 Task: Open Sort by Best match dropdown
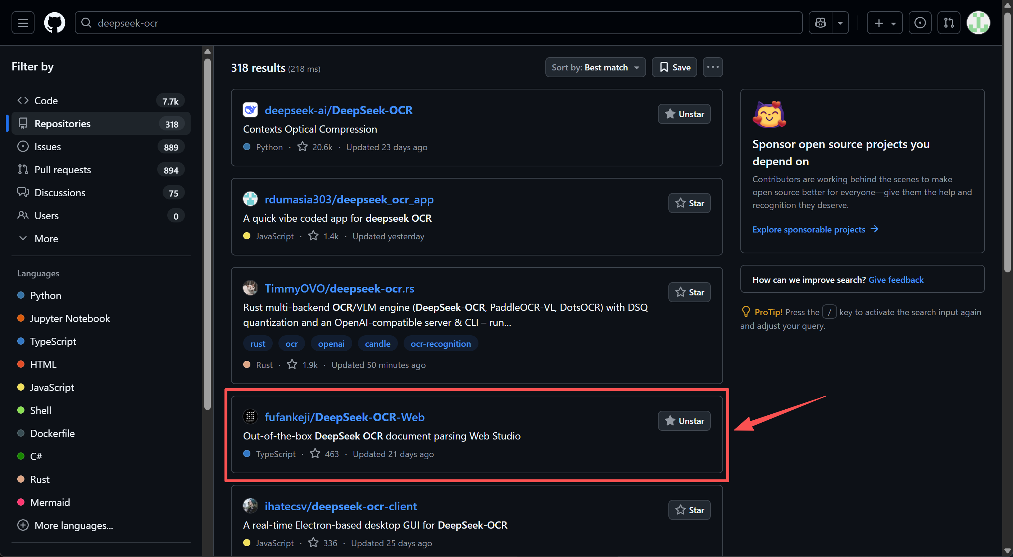click(x=595, y=67)
